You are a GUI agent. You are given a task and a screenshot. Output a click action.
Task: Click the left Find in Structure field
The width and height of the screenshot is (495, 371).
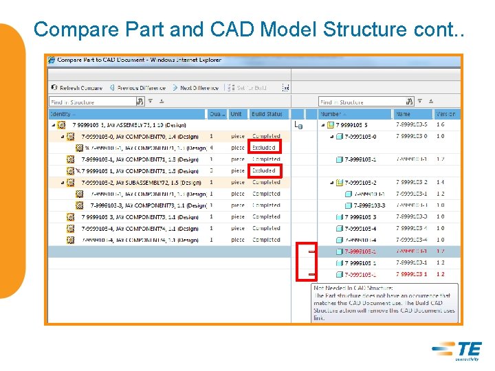tap(93, 102)
